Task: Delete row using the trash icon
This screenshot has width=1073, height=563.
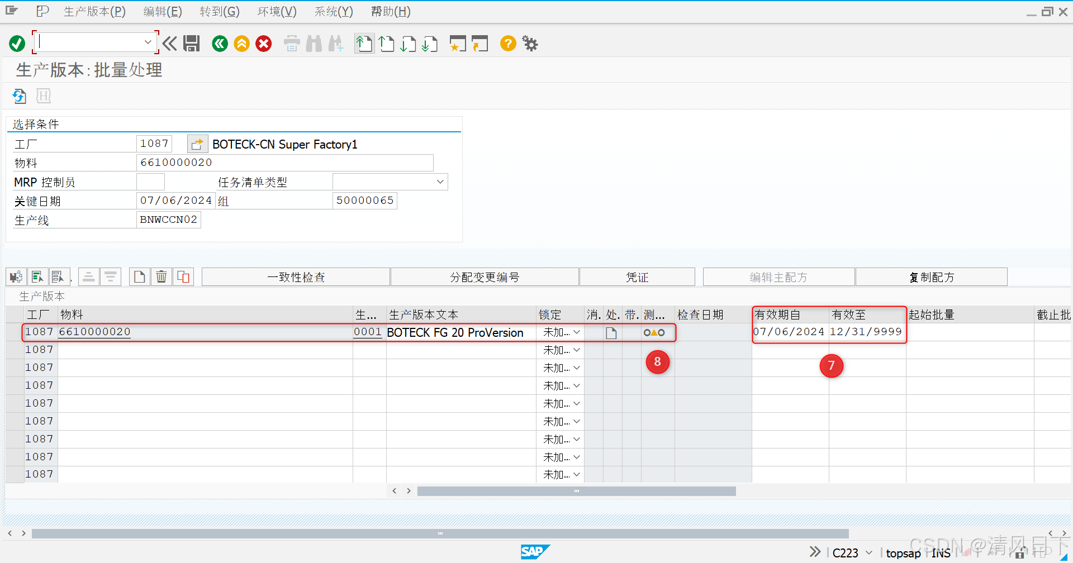Action: point(162,276)
